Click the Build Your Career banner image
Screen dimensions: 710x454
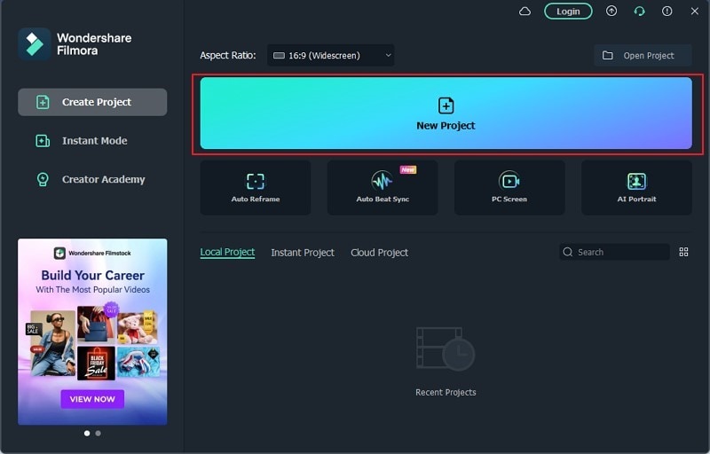pyautogui.click(x=92, y=332)
